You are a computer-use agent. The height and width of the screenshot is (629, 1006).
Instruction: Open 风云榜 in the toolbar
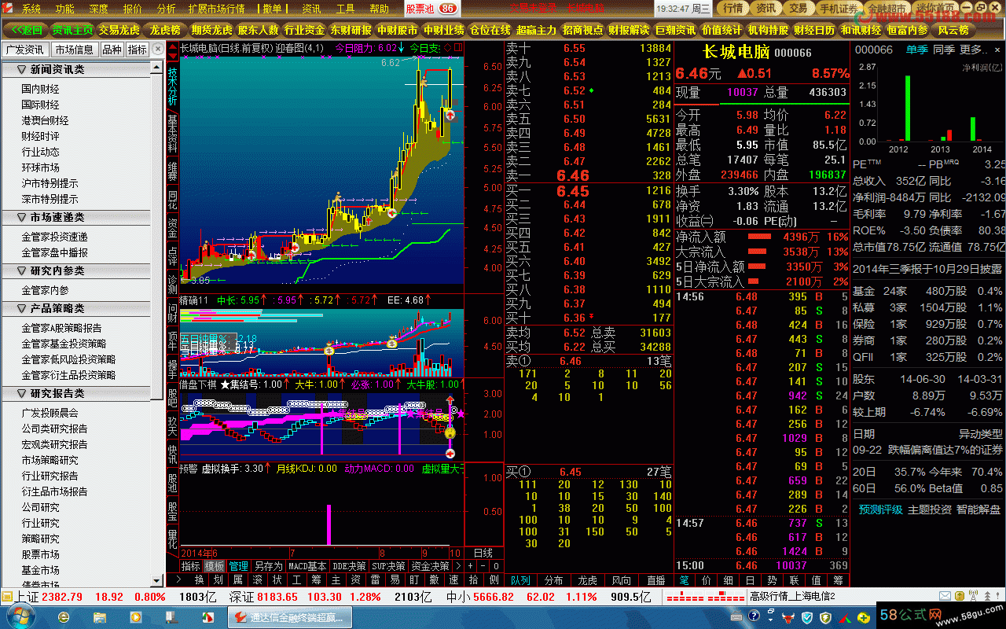click(953, 30)
